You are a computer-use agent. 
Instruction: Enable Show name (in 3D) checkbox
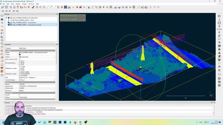click(20, 59)
